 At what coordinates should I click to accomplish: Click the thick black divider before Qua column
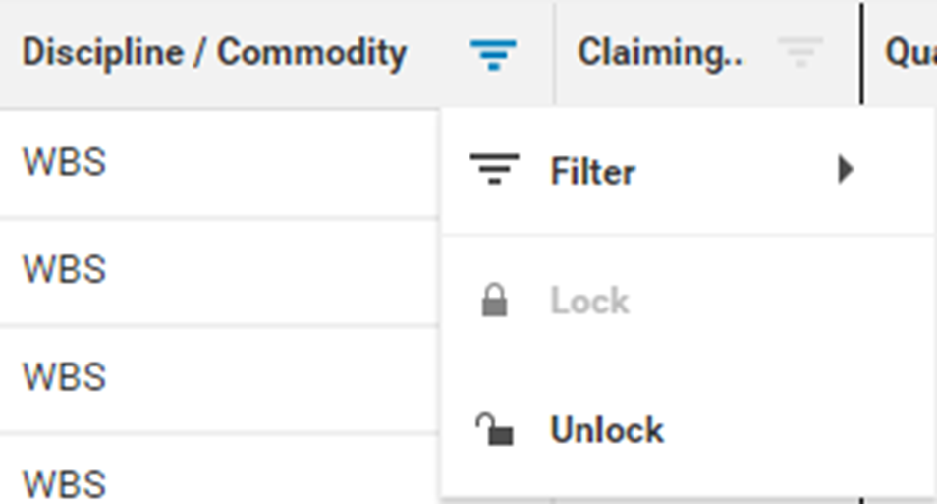tap(862, 53)
